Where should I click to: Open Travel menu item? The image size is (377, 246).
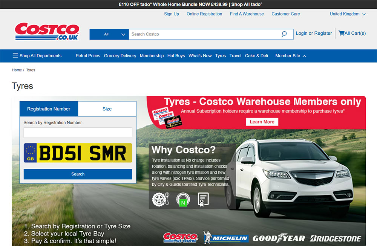235,56
